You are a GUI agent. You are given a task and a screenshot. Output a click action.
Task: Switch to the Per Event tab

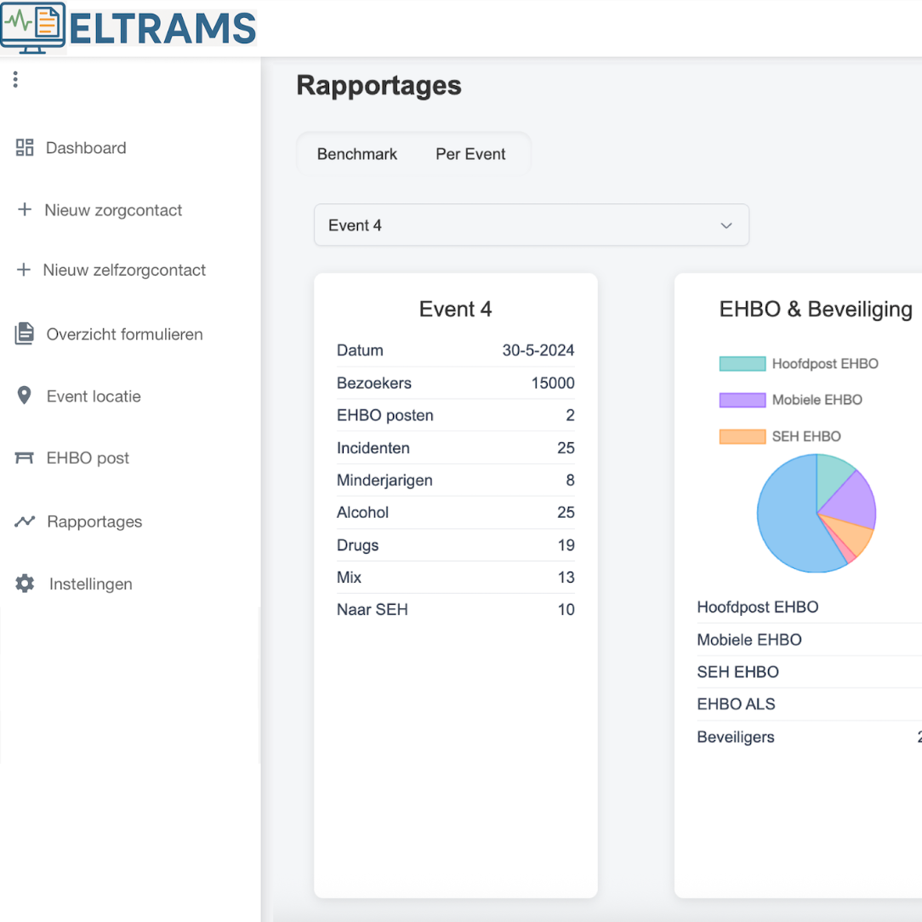tap(470, 154)
